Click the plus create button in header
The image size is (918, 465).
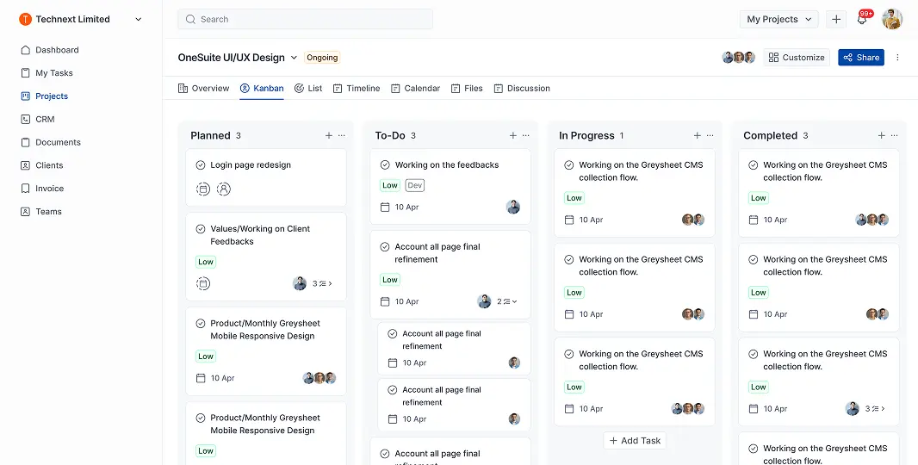(836, 19)
